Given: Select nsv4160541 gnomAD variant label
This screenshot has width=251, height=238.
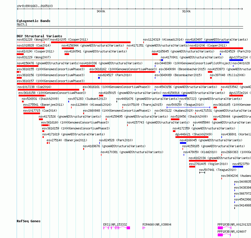Looking at the screenshot, I should point(96,51).
